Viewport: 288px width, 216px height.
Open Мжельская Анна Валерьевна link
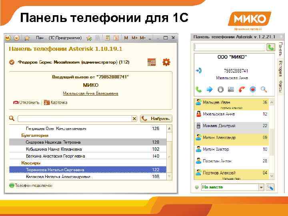click(90, 94)
